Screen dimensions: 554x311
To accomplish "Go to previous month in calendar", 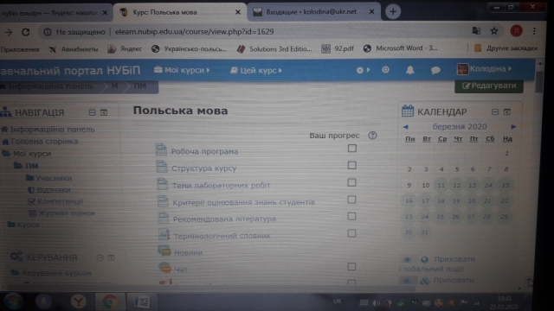I will click(x=406, y=127).
